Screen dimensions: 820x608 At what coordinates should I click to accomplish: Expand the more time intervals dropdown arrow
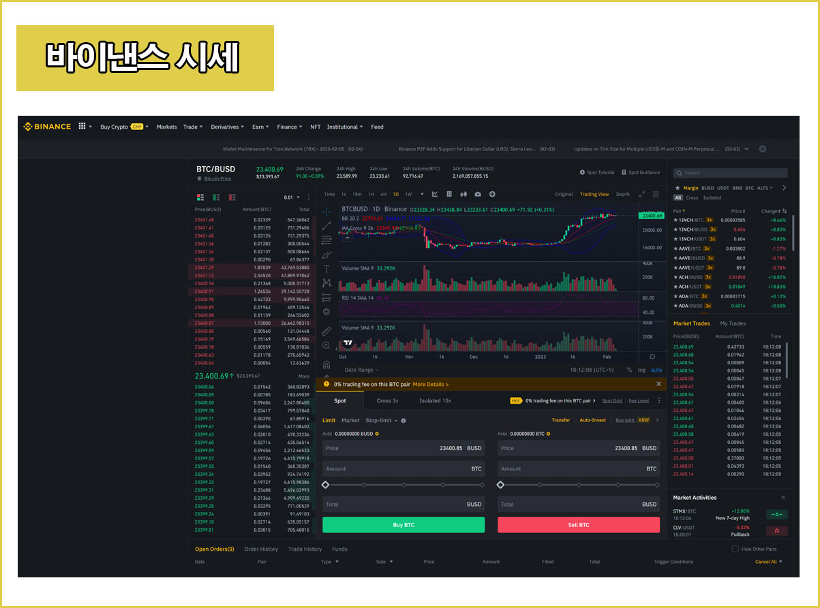pyautogui.click(x=422, y=194)
